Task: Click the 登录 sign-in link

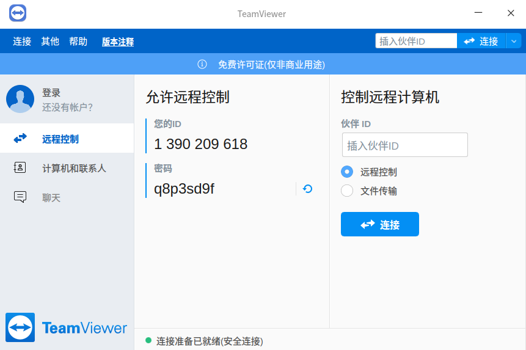Action: pos(51,92)
